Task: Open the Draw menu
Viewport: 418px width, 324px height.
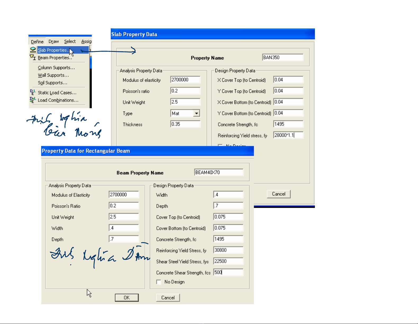Action: [x=54, y=42]
